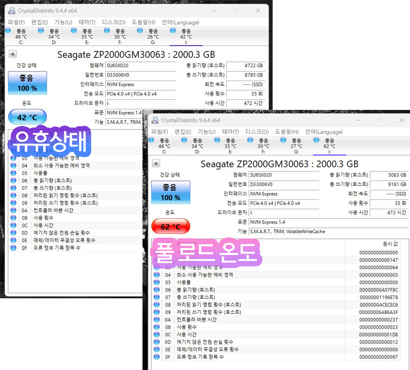Click status orb for 06 row in back window
This screenshot has width=410, height=370.
click(x=13, y=180)
